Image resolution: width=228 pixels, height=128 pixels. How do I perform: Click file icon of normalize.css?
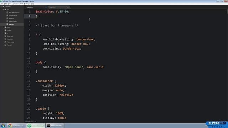[x=7, y=15]
